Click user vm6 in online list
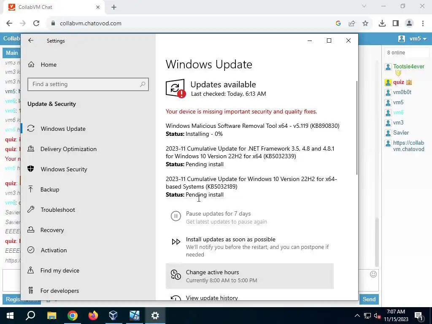 click(398, 112)
